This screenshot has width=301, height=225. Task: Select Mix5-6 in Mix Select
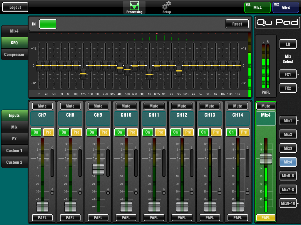click(288, 176)
